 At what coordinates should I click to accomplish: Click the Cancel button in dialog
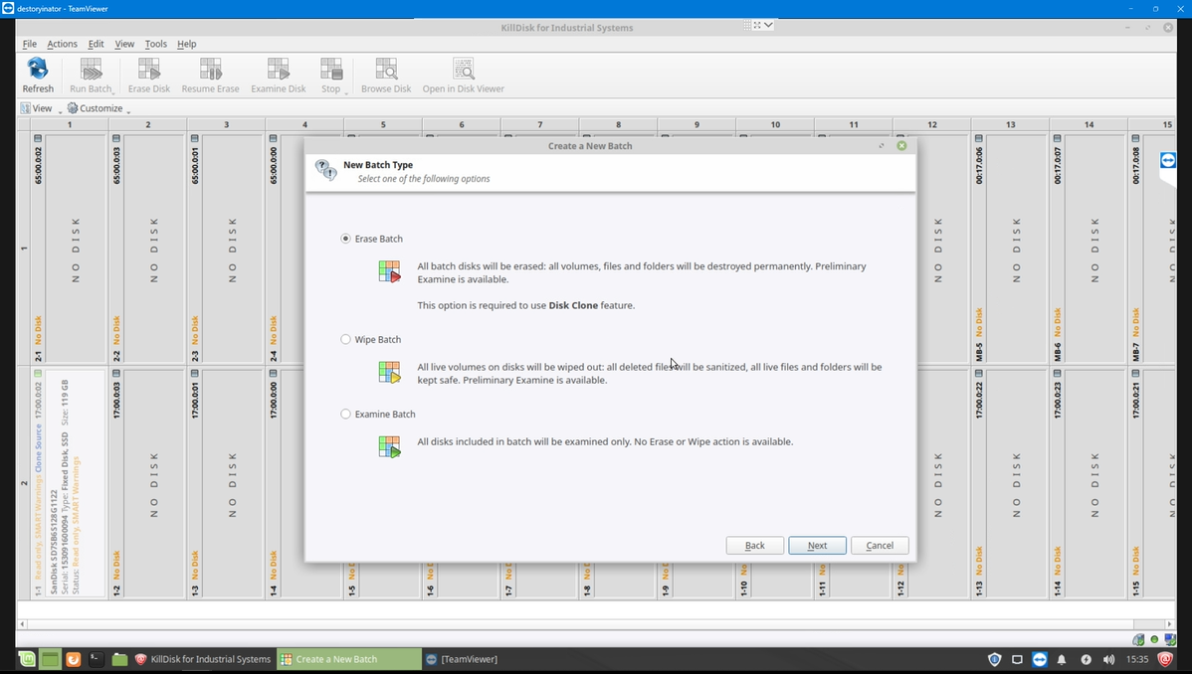pyautogui.click(x=880, y=545)
